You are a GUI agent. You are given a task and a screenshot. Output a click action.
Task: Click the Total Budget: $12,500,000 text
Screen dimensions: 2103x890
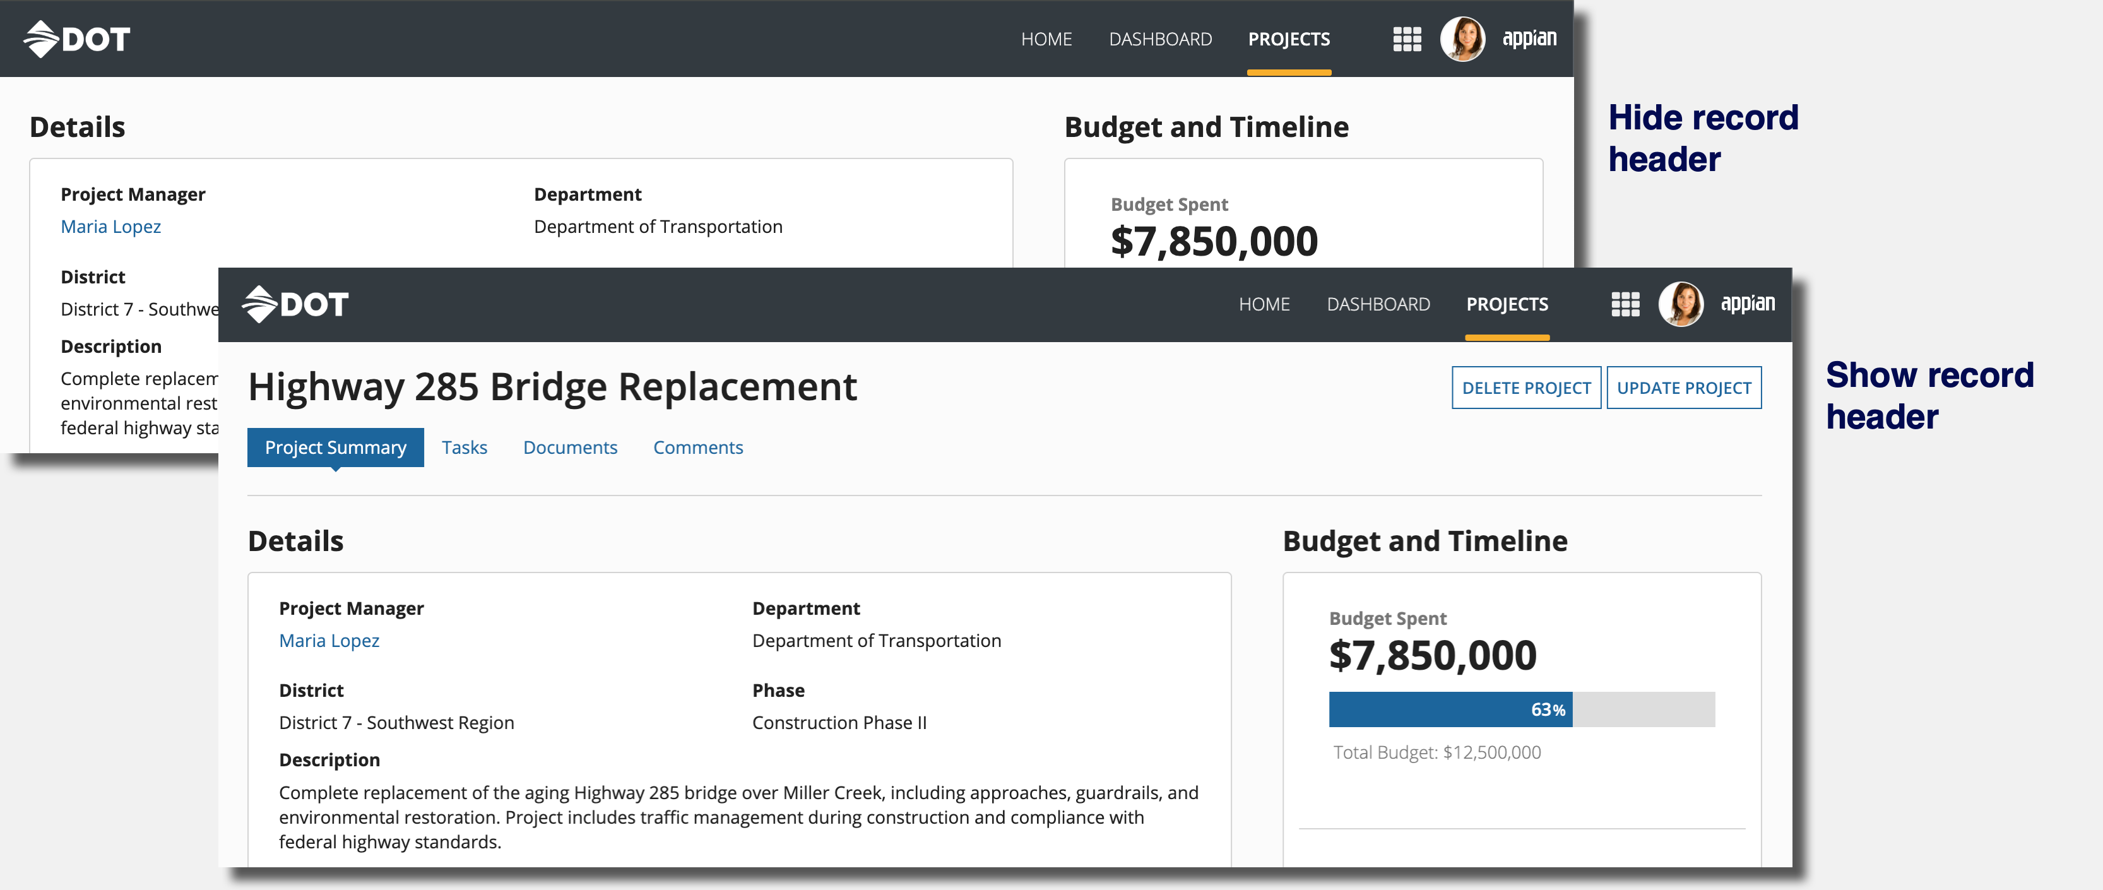[1437, 753]
